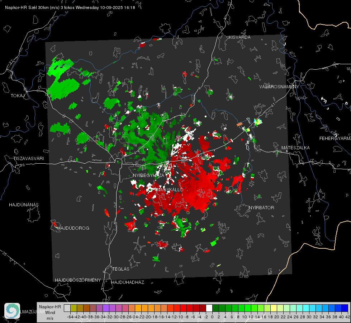Screen dimensions: 351x323
Task: Pick the white swatch between -2 and 0
Action: (x=209, y=308)
